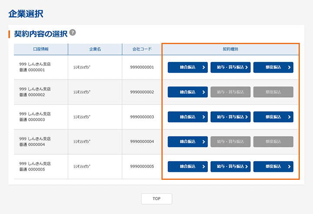
Task: Select 総合振込 for company code 9990000003
Action: (187, 117)
